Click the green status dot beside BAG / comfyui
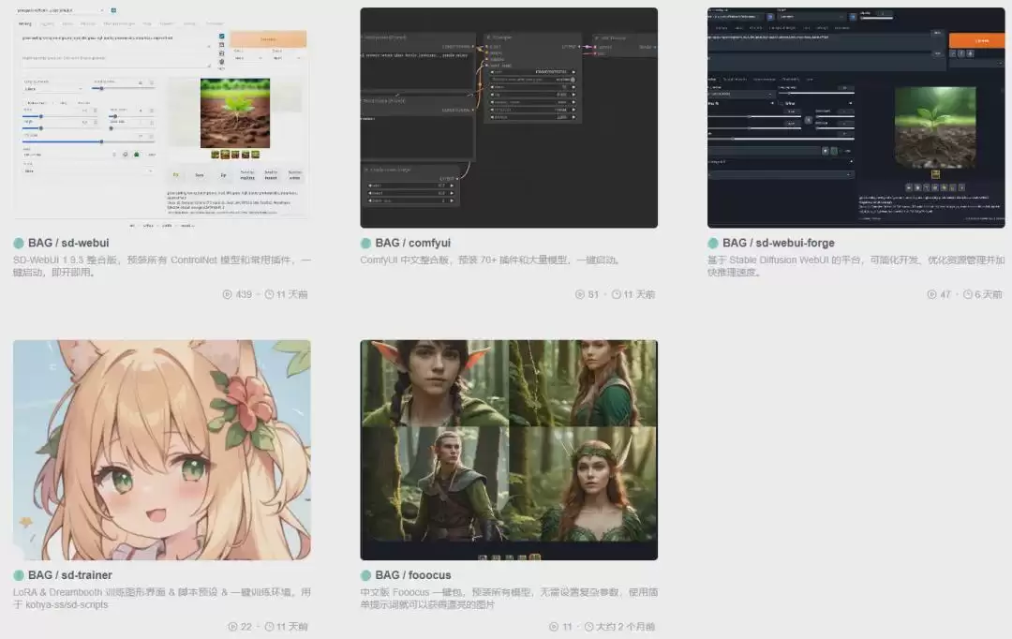This screenshot has height=639, width=1012. coord(366,244)
